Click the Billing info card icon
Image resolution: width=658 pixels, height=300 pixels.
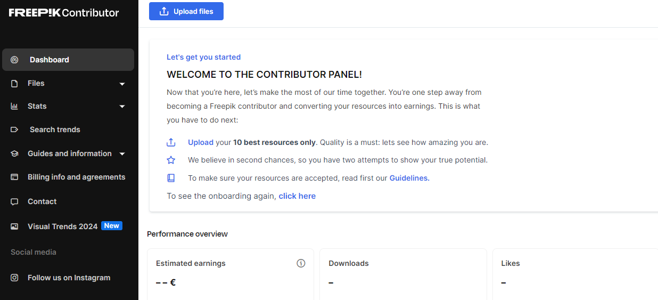click(x=14, y=177)
